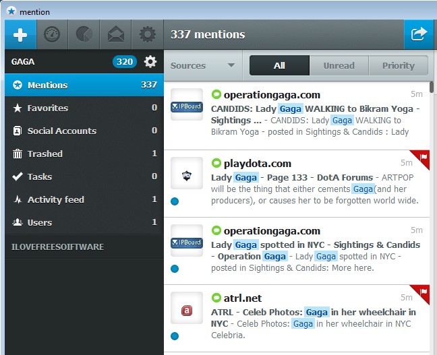The height and width of the screenshot is (355, 437).
Task: Click IPBoard thumbnail of CANDIDS mention
Action: click(x=187, y=104)
